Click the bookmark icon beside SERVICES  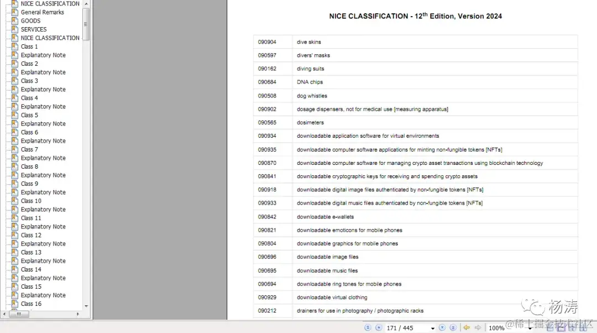pyautogui.click(x=15, y=29)
